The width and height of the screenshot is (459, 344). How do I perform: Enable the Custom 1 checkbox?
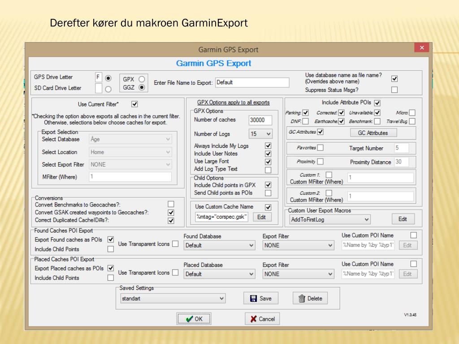pyautogui.click(x=329, y=175)
